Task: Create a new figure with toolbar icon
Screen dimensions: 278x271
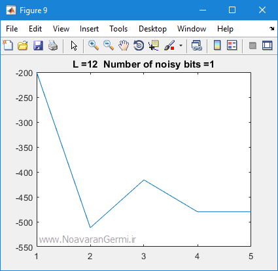Action: click(x=8, y=45)
